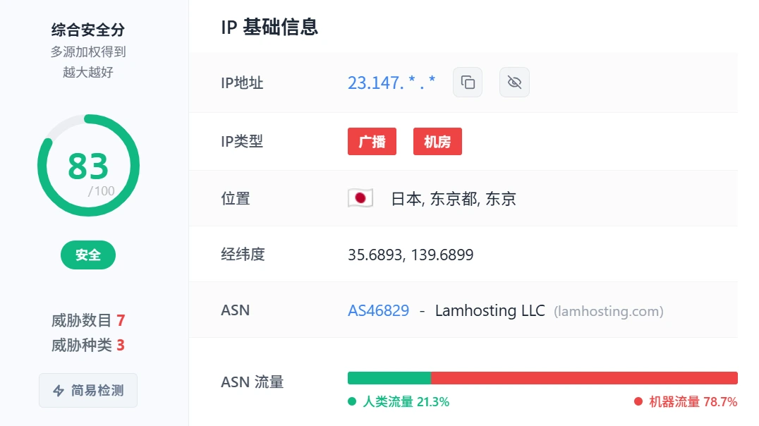The image size is (759, 426).
Task: Click the masked IP address 23.147.*.*
Action: pyautogui.click(x=391, y=83)
